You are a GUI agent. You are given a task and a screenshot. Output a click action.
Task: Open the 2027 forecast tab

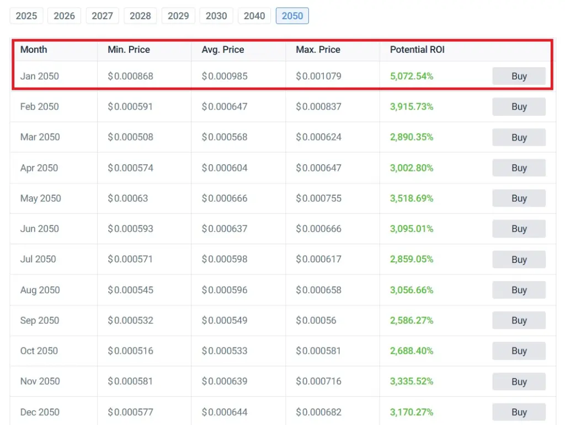[102, 16]
